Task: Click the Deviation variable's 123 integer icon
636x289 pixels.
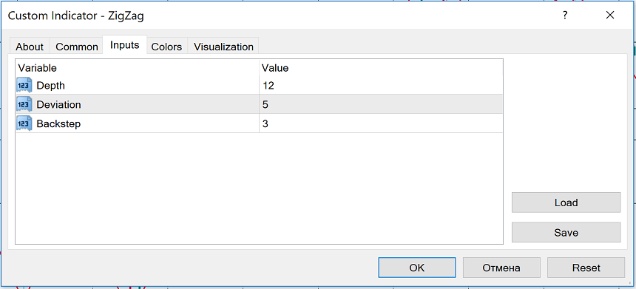Action: 24,104
